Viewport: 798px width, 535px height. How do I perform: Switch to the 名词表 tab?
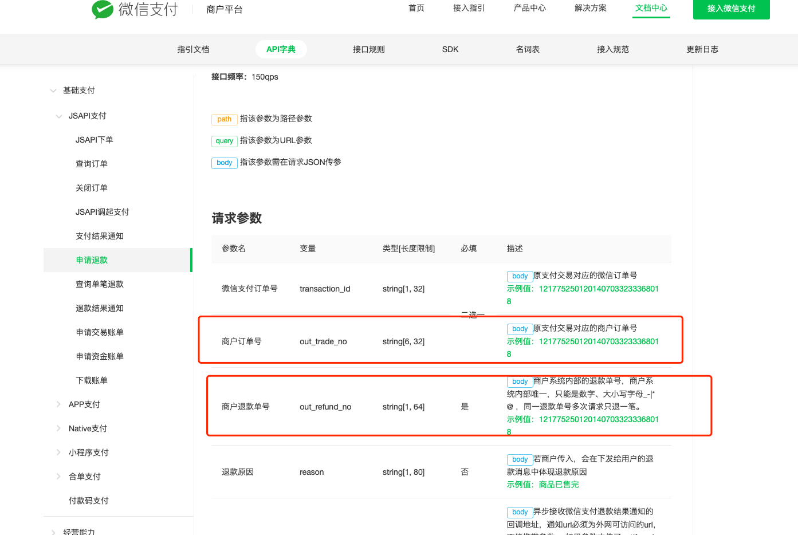(528, 49)
